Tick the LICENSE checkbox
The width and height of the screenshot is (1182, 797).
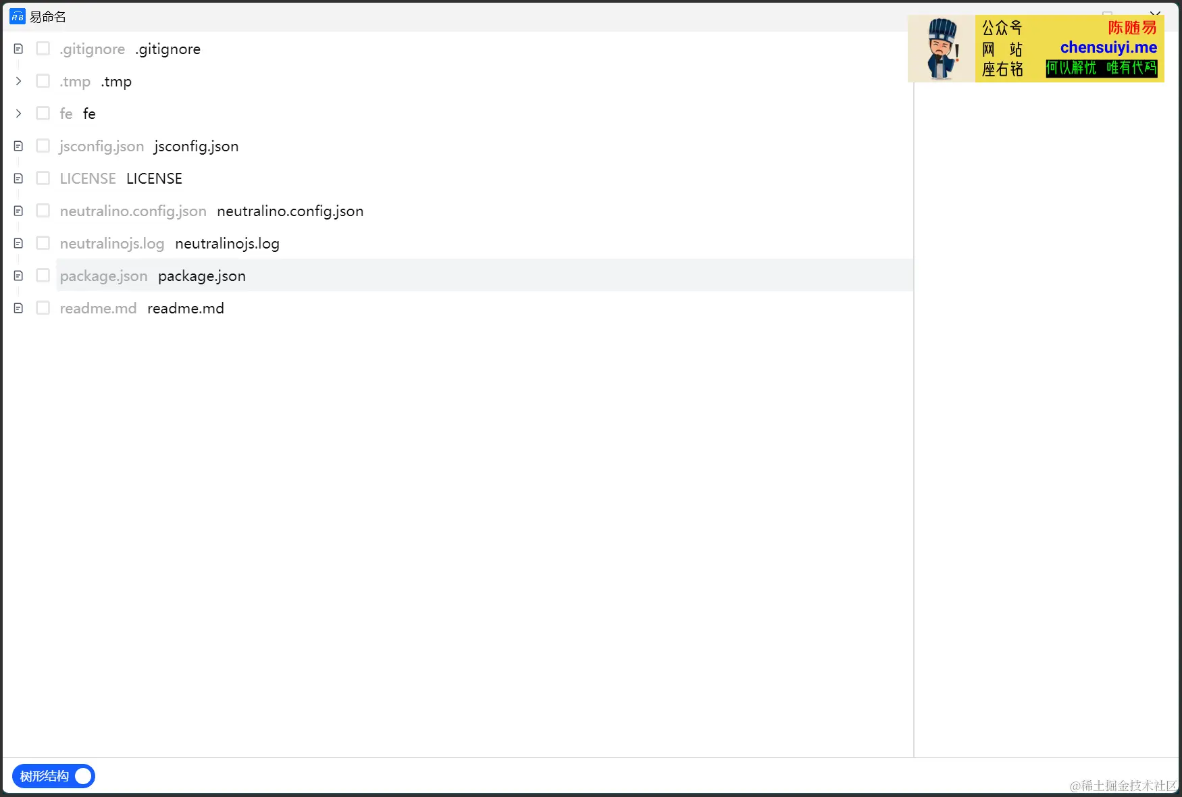pos(43,178)
